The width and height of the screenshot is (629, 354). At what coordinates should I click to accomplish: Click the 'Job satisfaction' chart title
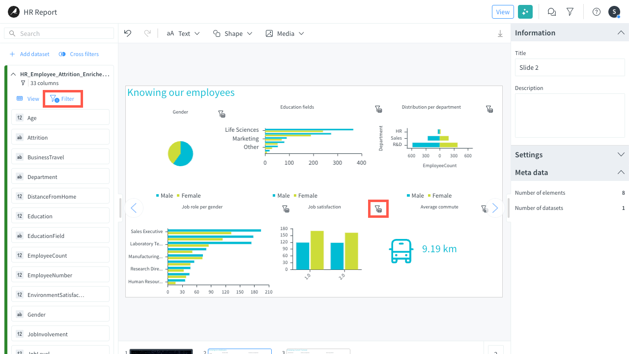coord(324,207)
